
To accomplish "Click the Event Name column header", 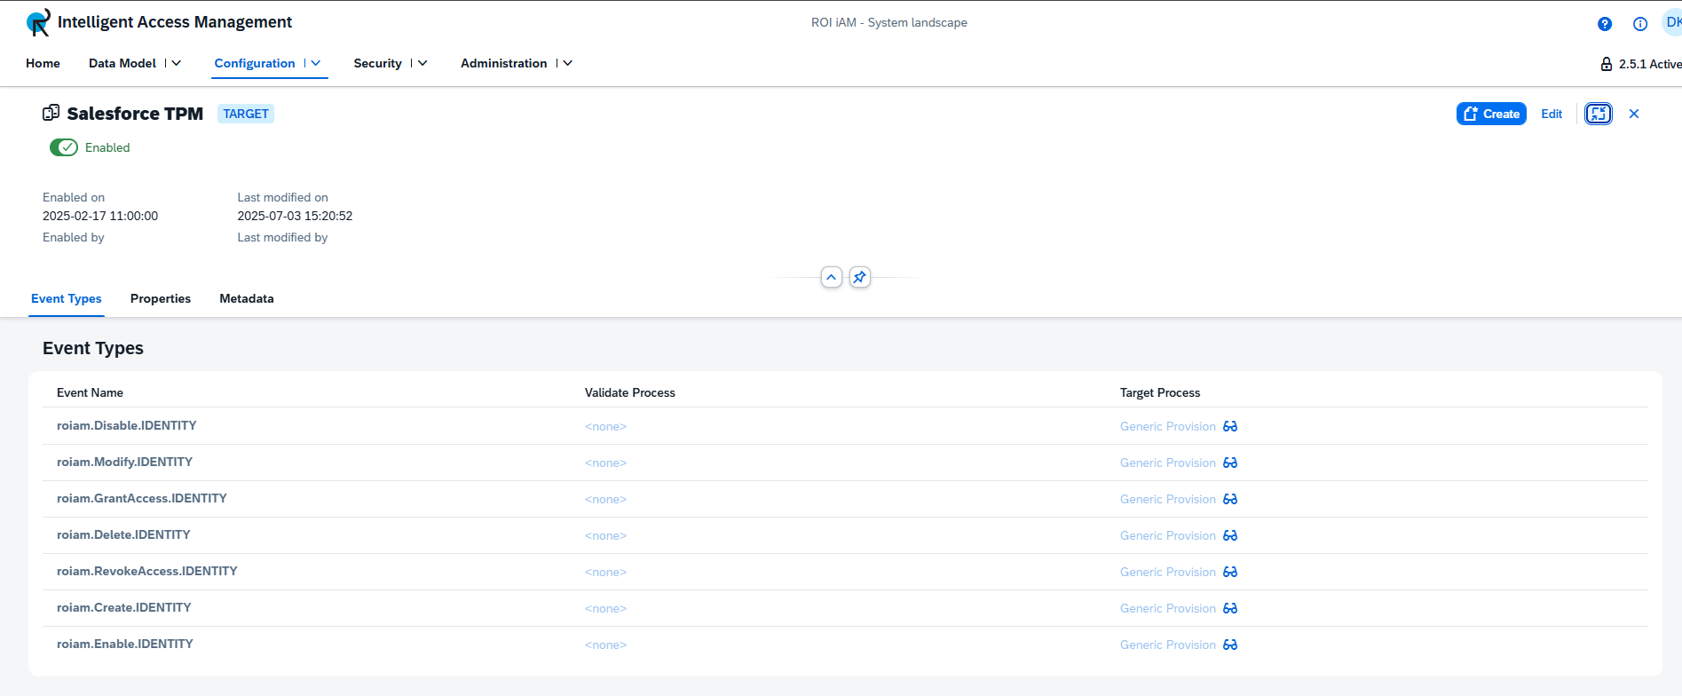I will [90, 392].
